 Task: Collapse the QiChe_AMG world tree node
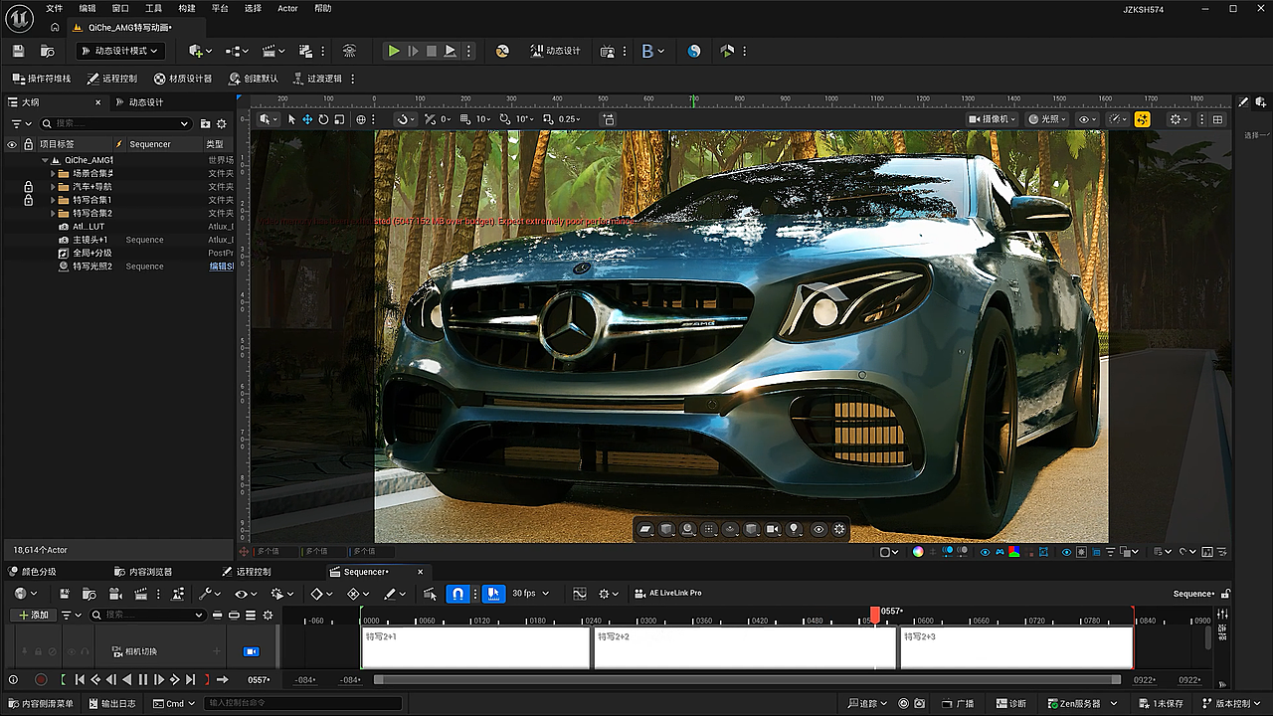[x=45, y=160]
